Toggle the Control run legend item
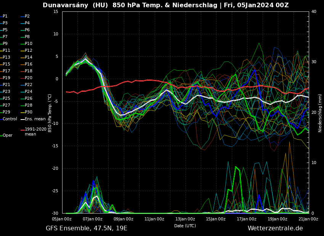 (x=10, y=119)
